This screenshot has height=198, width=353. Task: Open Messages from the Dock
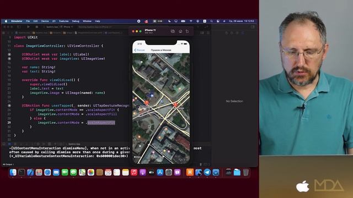(73, 172)
